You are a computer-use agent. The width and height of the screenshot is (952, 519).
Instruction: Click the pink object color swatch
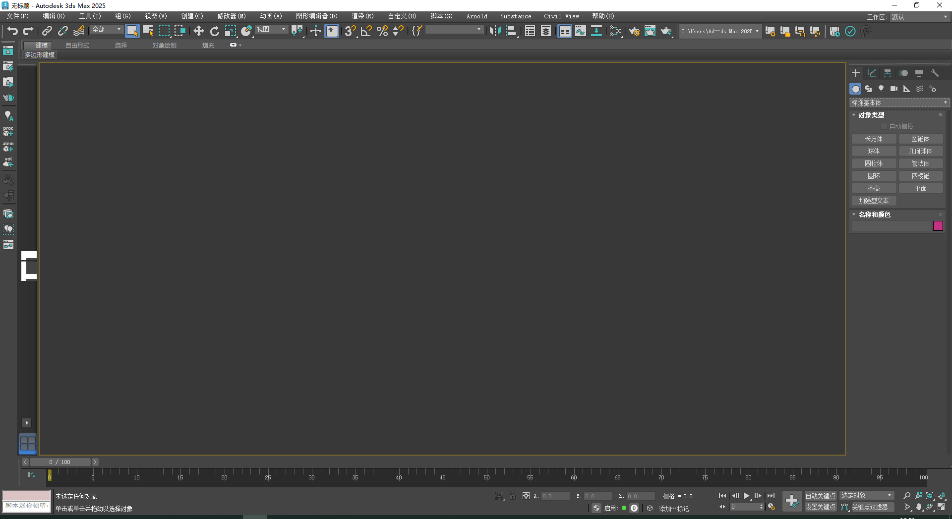click(x=938, y=226)
